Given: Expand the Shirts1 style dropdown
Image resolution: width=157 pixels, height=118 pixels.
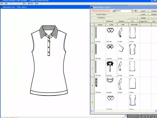Looking at the screenshot, I should tap(132, 11).
